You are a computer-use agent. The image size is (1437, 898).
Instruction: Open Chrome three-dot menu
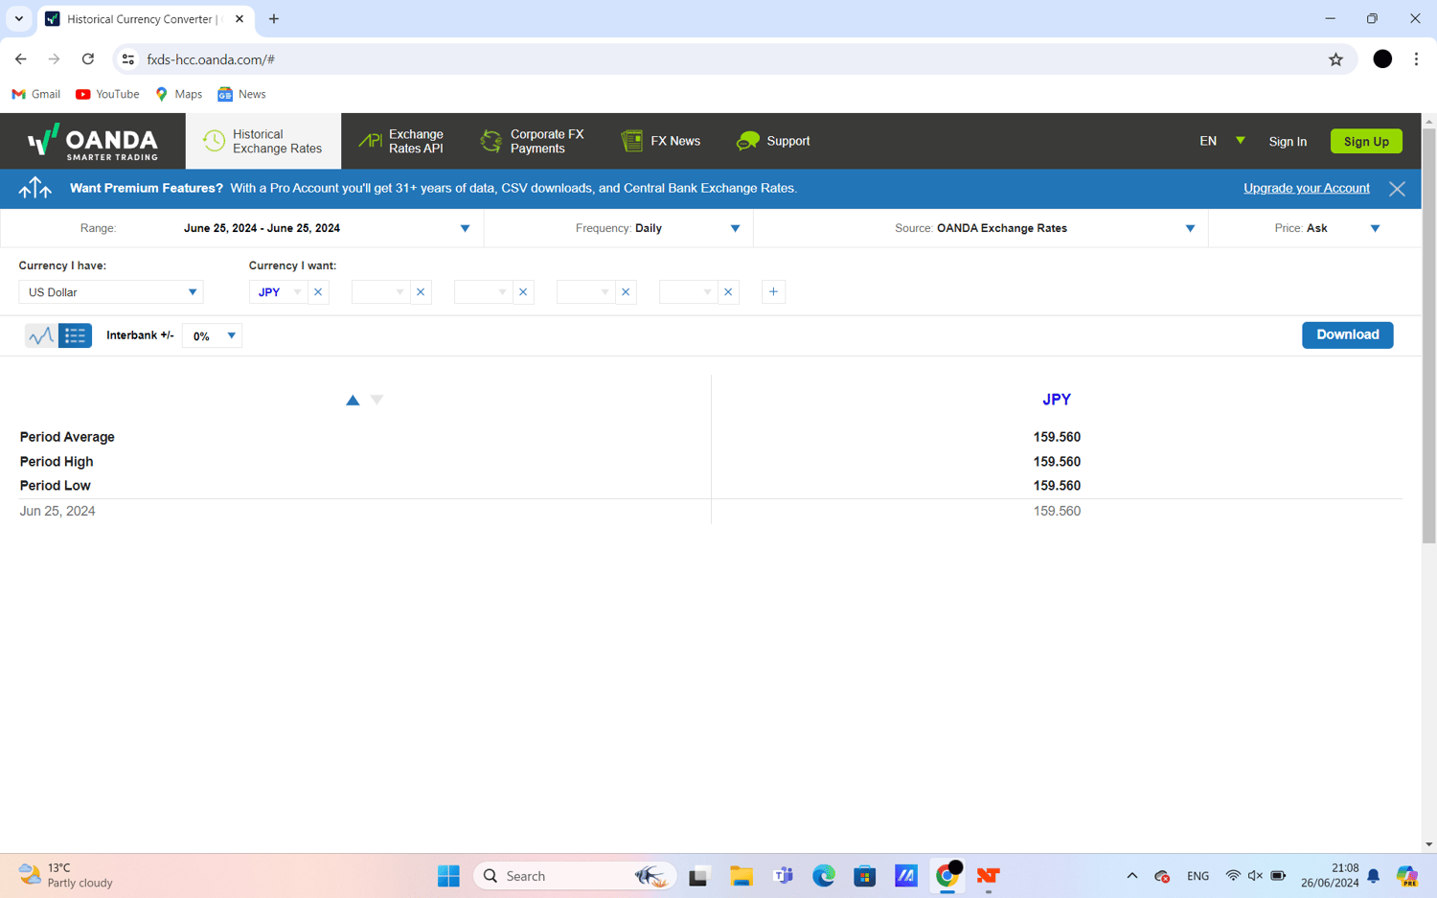click(1416, 59)
